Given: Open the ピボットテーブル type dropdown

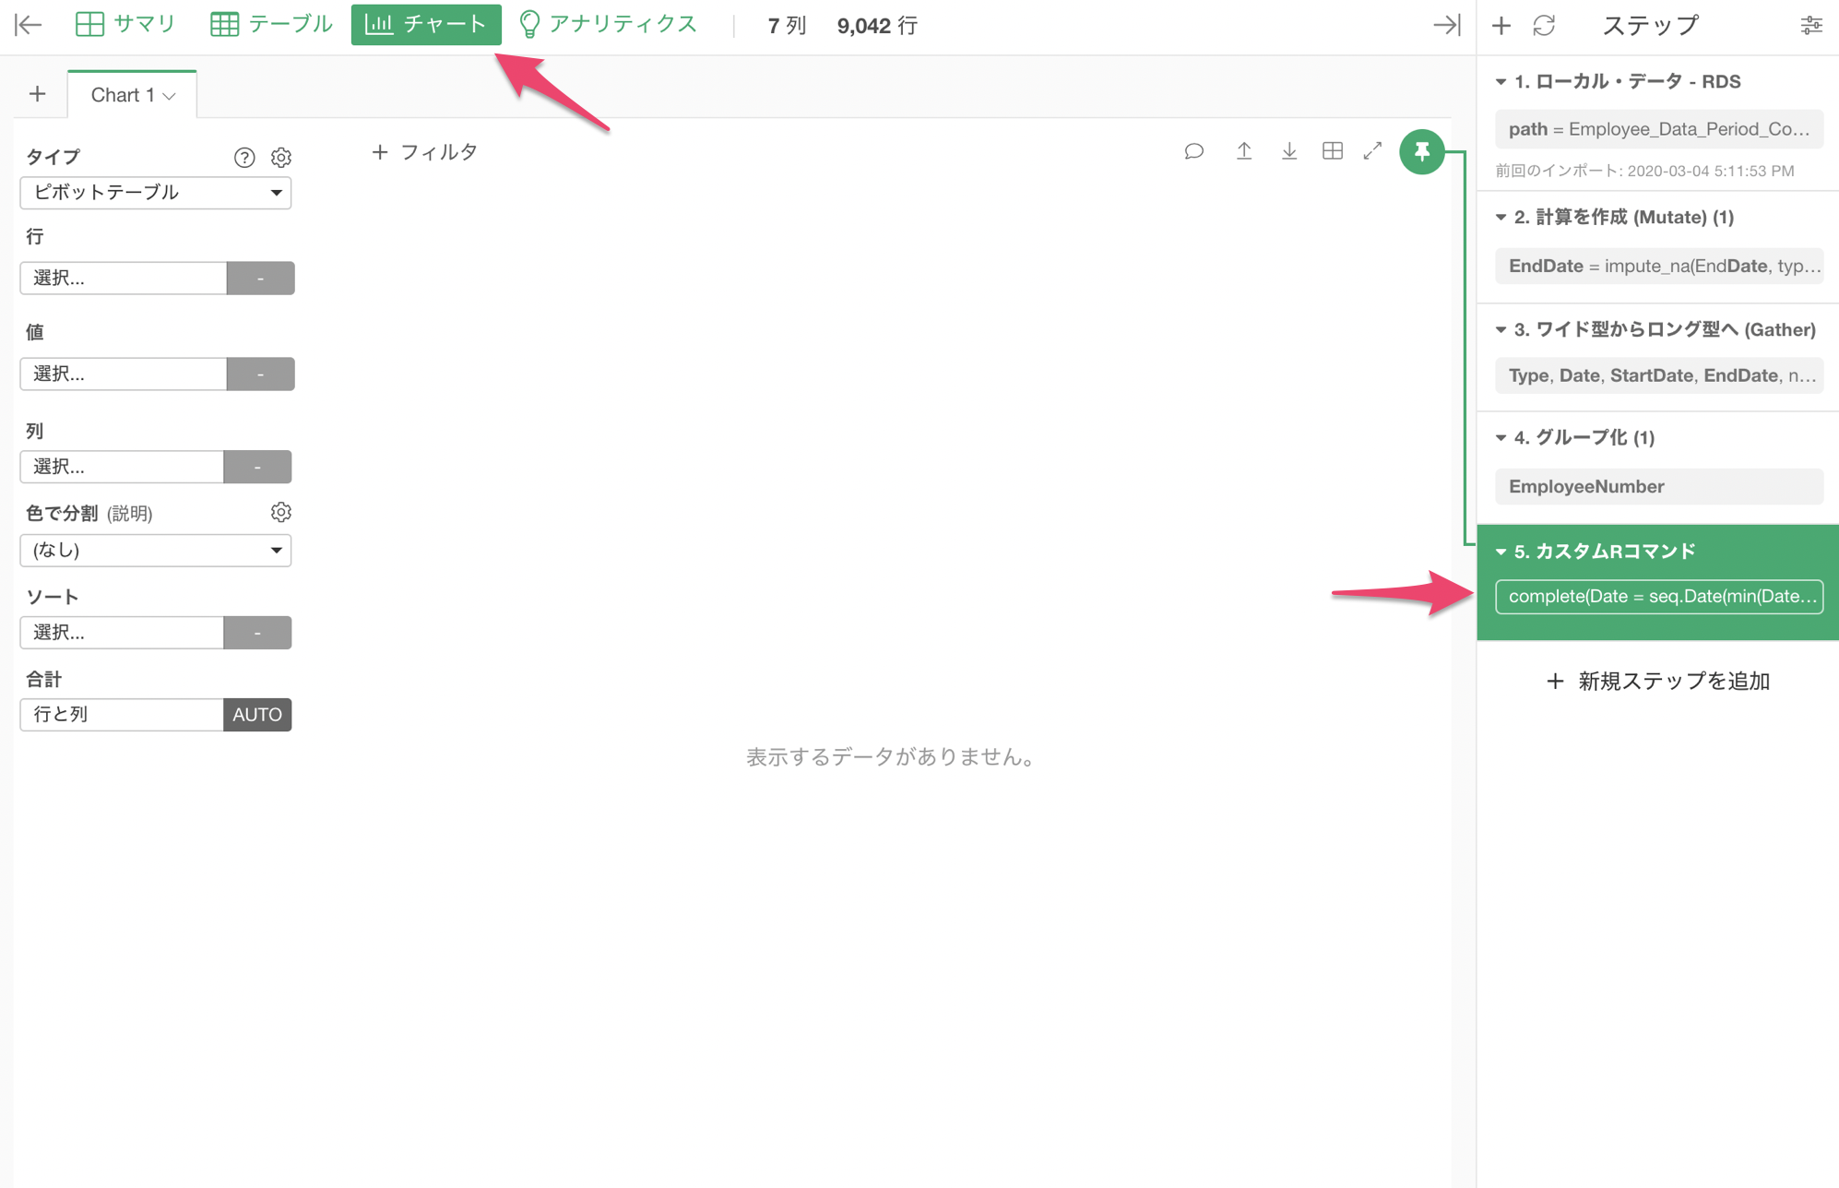Looking at the screenshot, I should 155,193.
